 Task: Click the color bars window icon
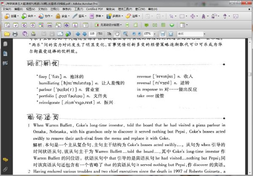pyautogui.click(x=41, y=25)
